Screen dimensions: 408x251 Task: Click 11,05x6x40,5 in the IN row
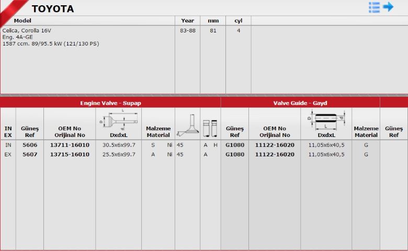(326, 145)
